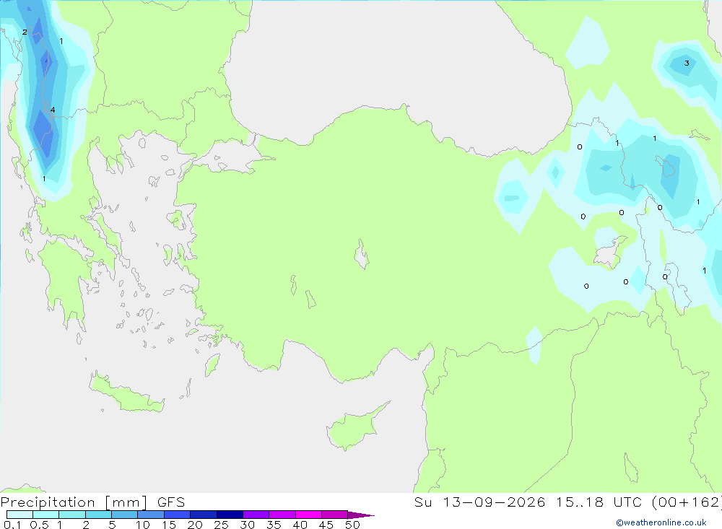Viewport: 722px width, 529px height.
Task: Click the Precipitation [mm] GFS title
Action: 93,502
